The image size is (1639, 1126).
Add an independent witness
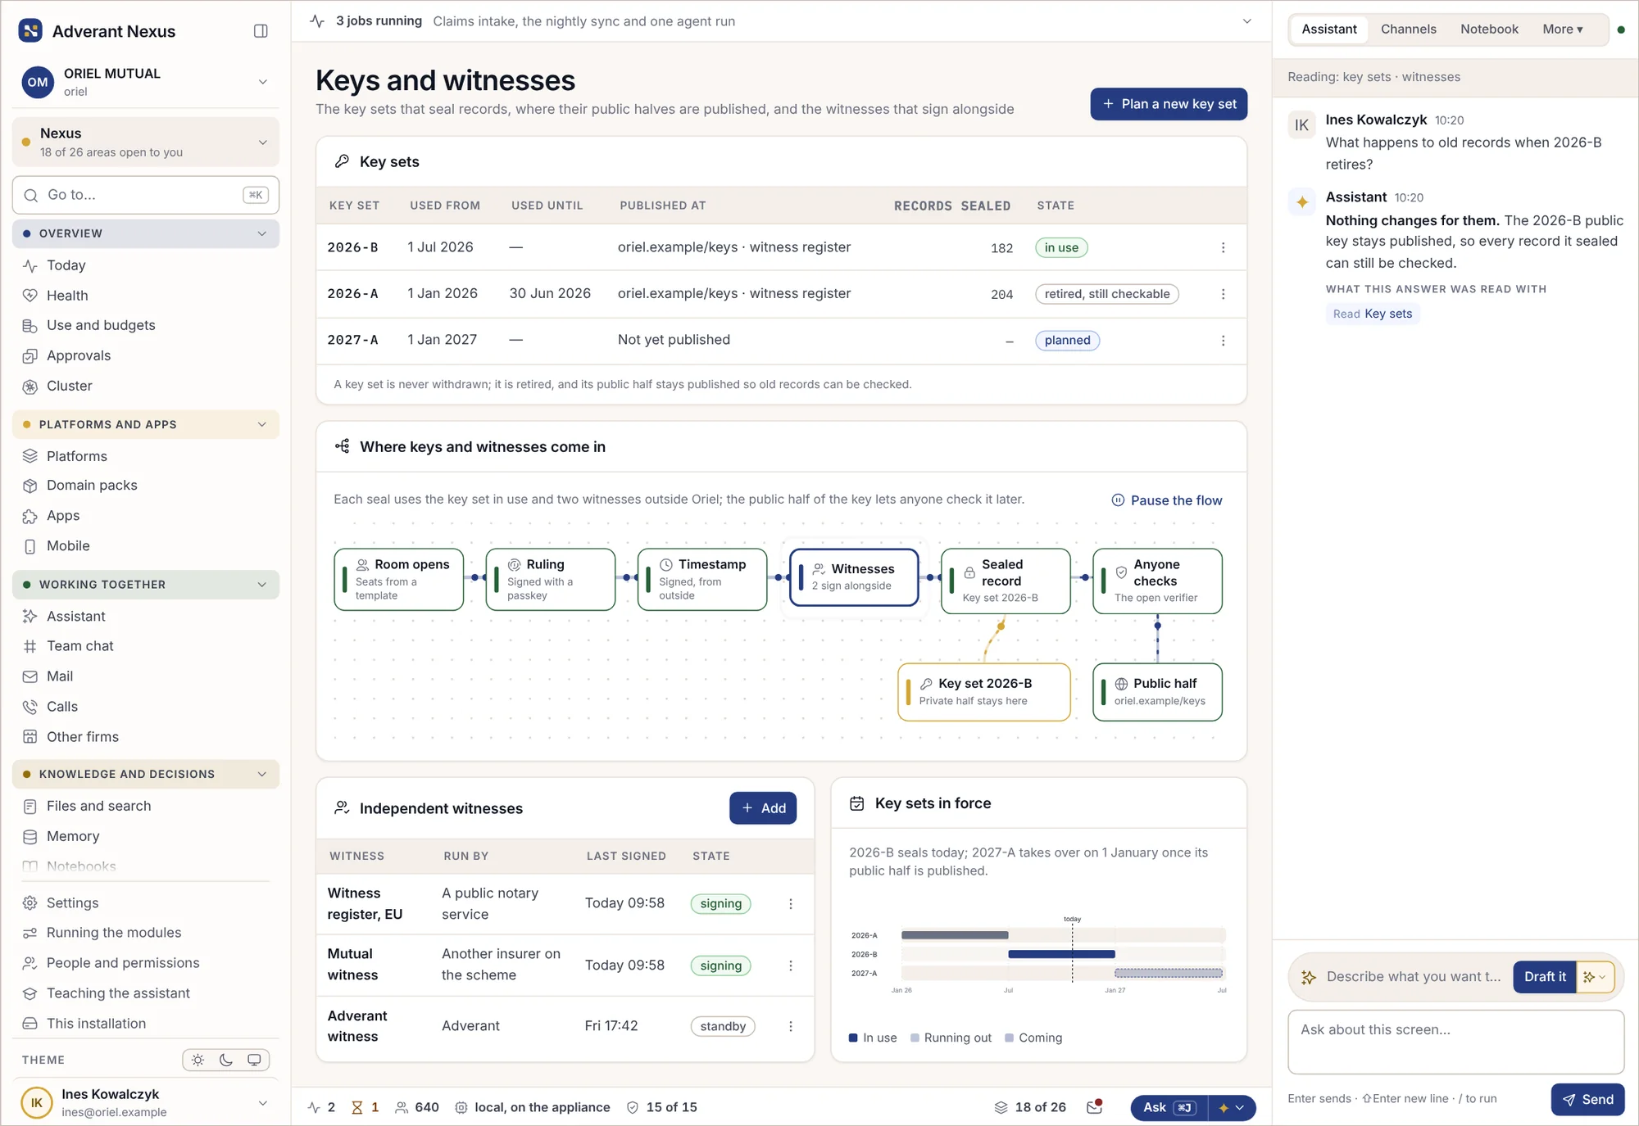[x=763, y=808]
